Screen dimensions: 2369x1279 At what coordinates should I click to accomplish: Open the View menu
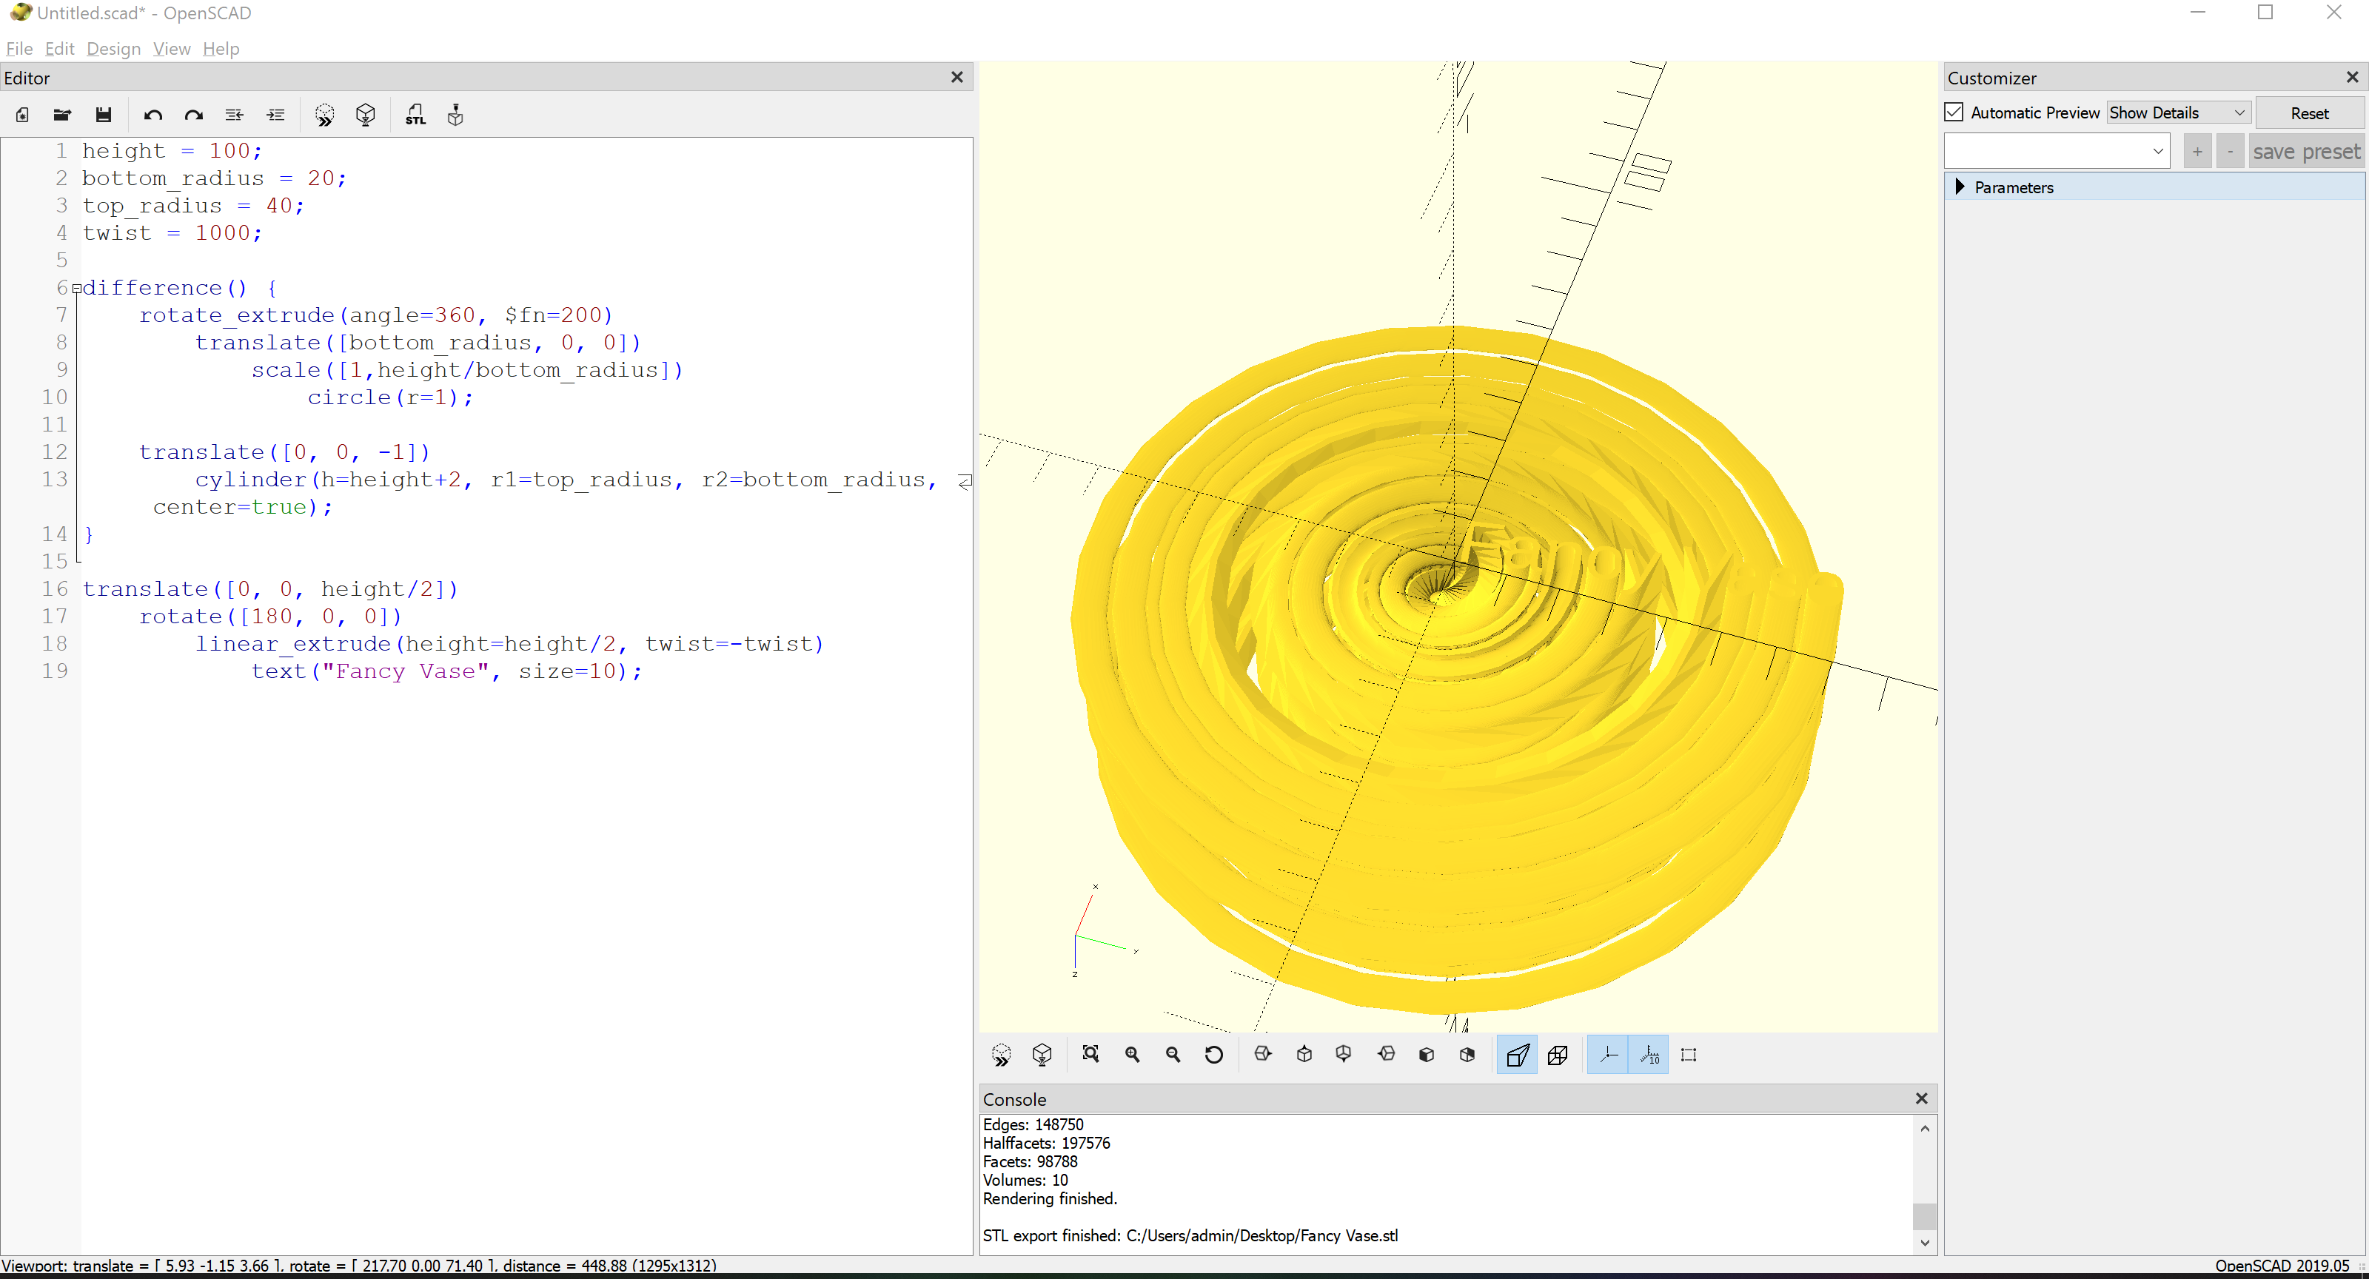[171, 49]
